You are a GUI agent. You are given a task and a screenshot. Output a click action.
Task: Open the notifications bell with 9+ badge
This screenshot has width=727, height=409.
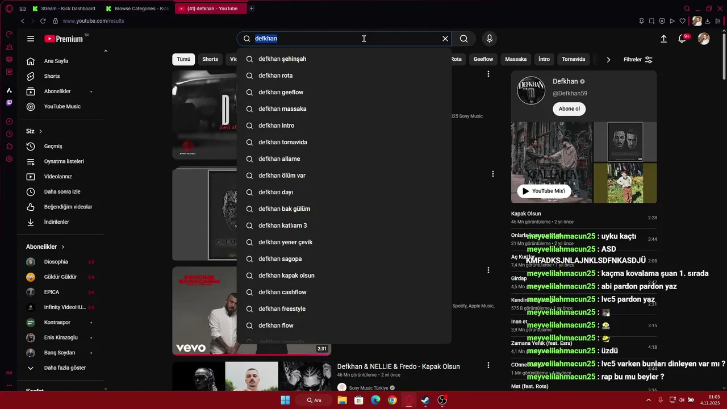coord(683,39)
